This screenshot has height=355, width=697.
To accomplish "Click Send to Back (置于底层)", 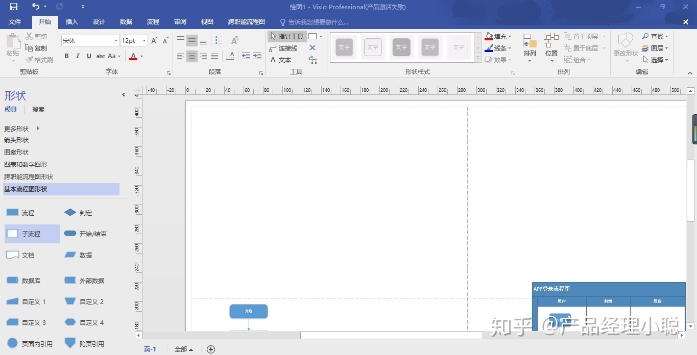I will tap(585, 48).
